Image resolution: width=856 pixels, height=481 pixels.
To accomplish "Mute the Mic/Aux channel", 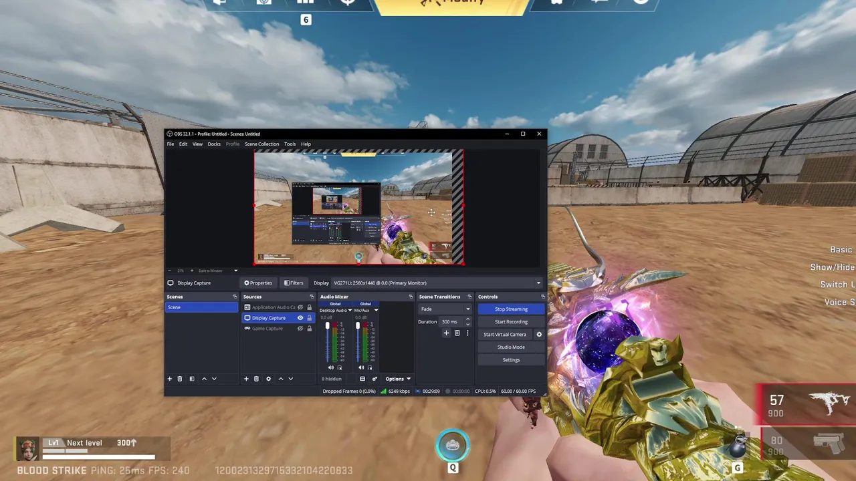I will (361, 367).
